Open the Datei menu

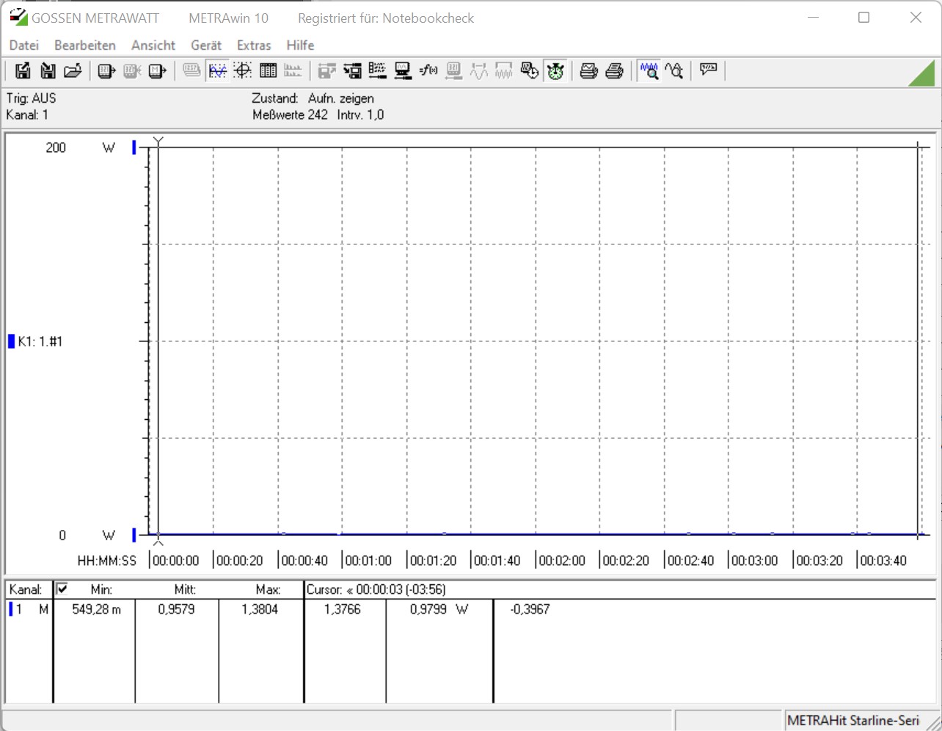point(24,46)
